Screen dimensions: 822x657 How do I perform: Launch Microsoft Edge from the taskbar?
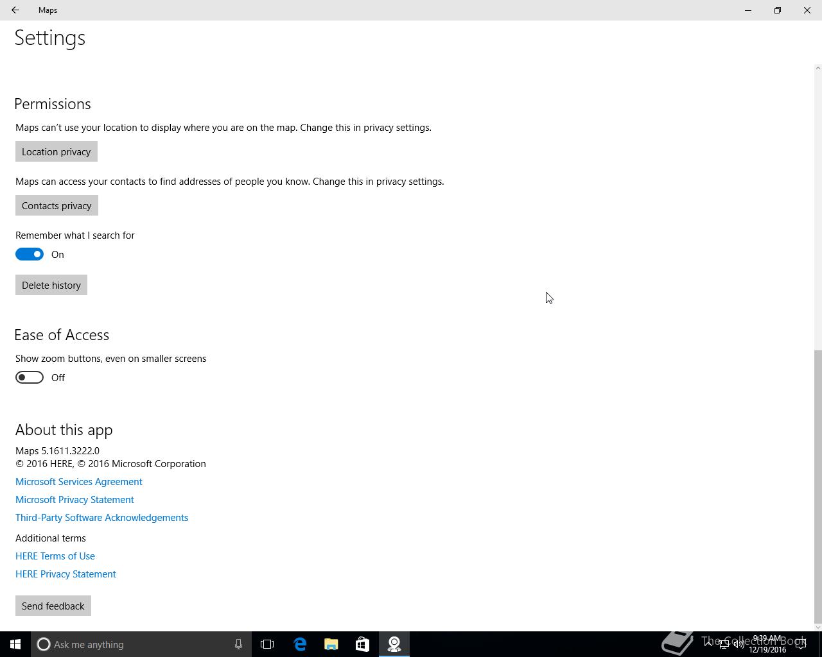pos(300,644)
